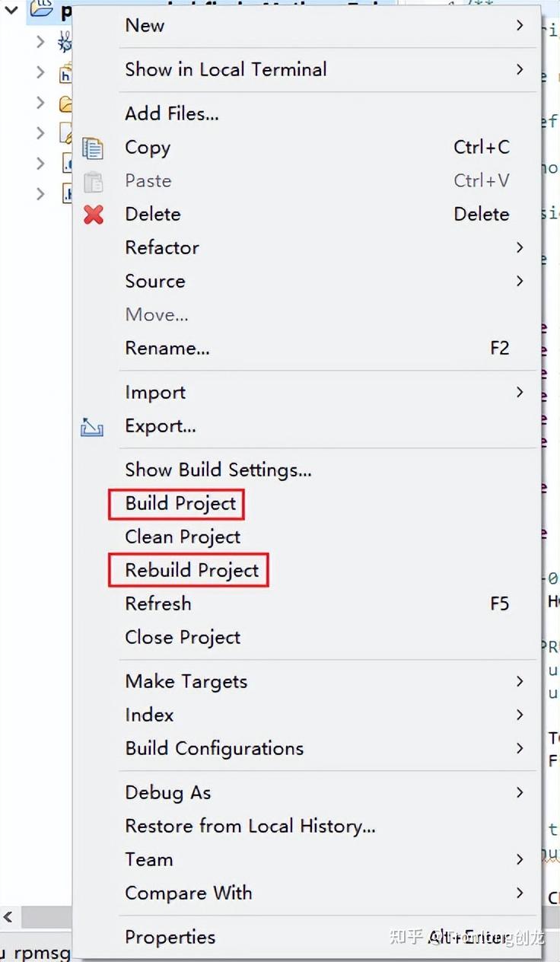This screenshot has width=560, height=962.
Task: Open the Build Configurations submenu arrow
Action: (520, 748)
